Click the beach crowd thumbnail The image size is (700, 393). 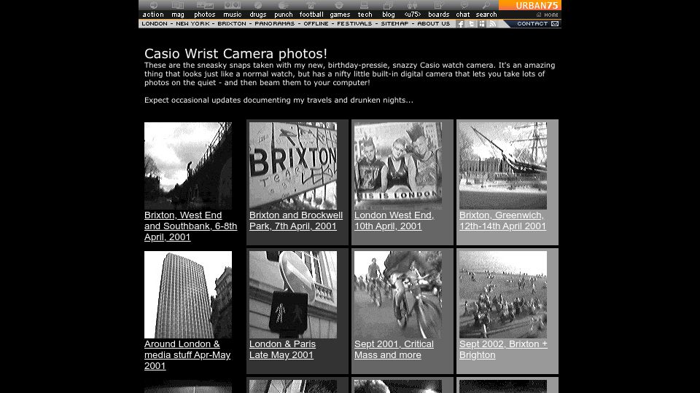(503, 295)
